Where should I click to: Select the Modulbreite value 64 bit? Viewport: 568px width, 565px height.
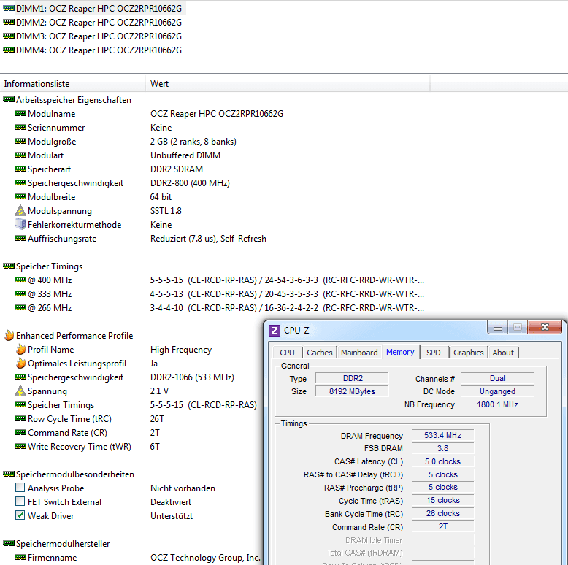161,196
